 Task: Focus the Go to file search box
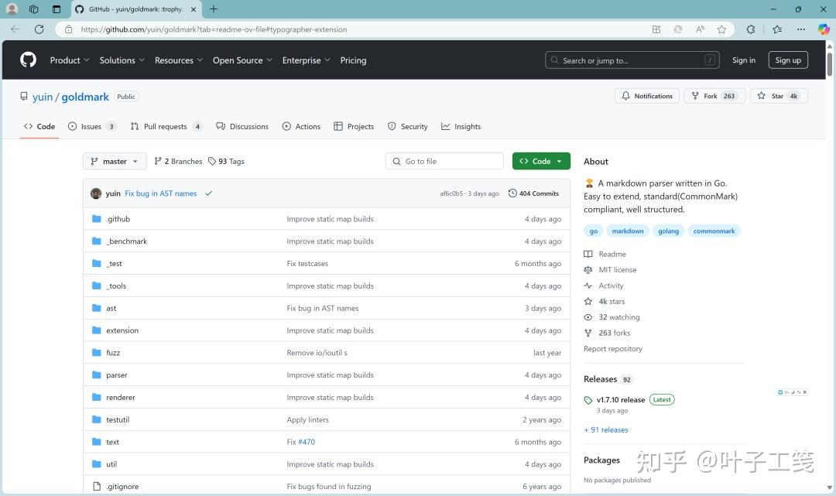[444, 162]
